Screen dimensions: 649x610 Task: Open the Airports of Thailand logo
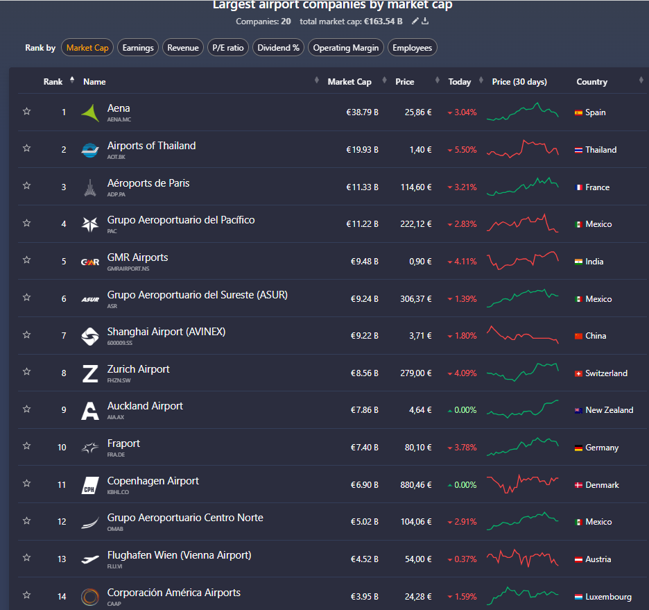90,150
